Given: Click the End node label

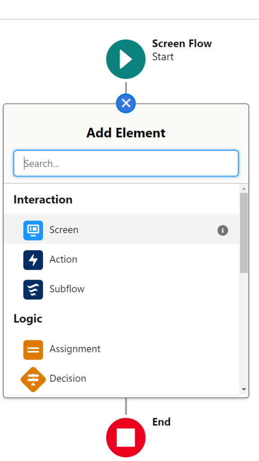Looking at the screenshot, I should click(x=161, y=422).
